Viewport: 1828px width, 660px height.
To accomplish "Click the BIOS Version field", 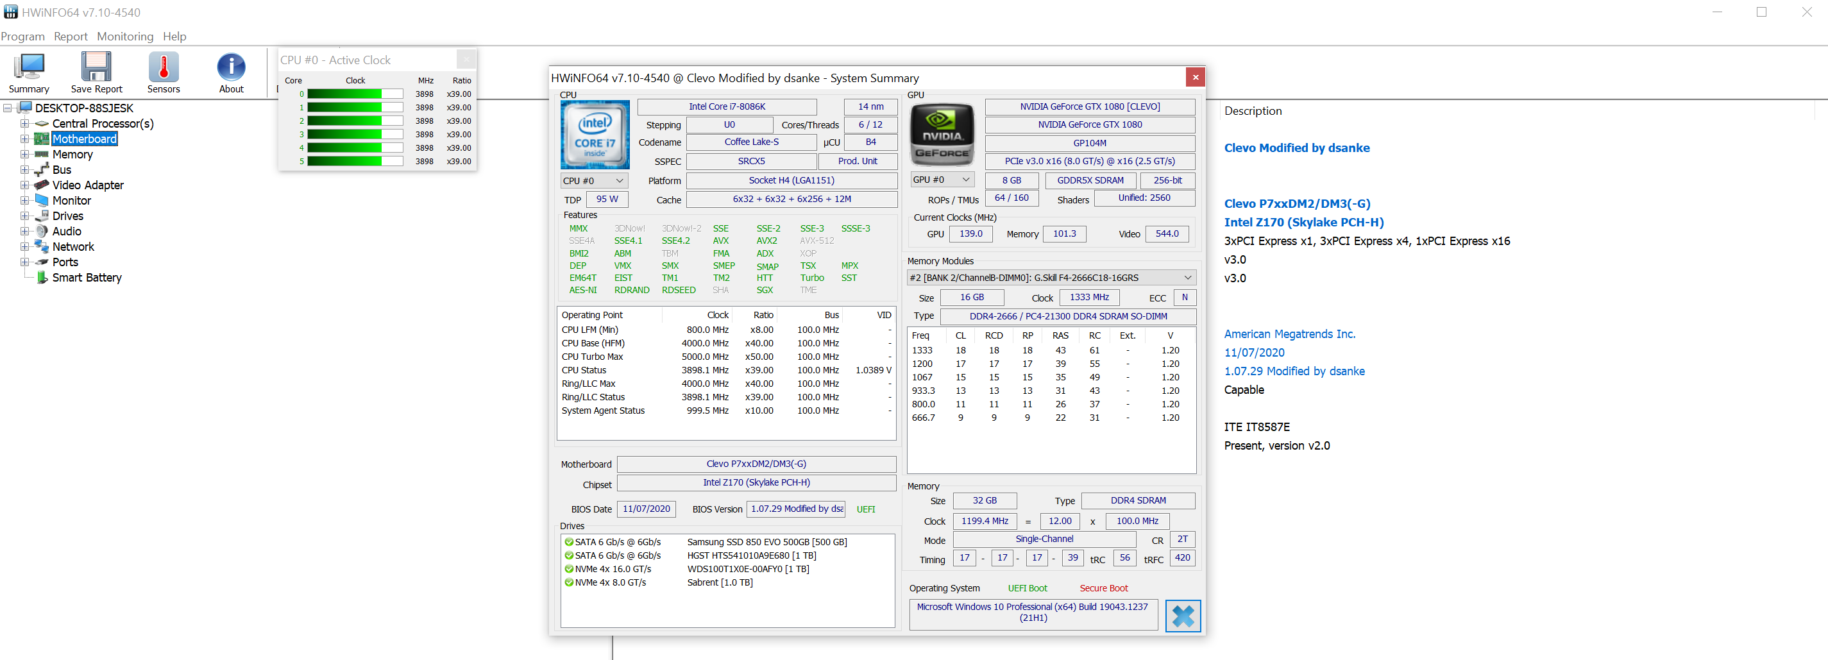I will tap(797, 509).
